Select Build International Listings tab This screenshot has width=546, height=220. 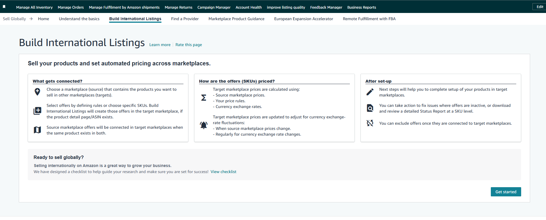coord(135,19)
